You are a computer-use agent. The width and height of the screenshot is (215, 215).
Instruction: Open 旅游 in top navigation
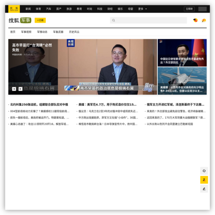pyautogui.click(x=69, y=9)
